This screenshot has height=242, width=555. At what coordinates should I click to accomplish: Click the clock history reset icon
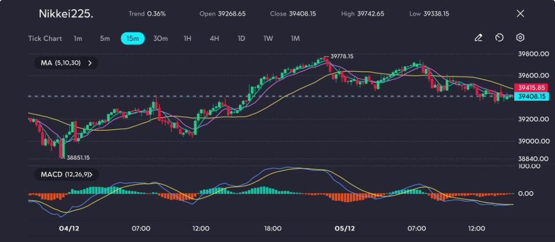point(499,38)
